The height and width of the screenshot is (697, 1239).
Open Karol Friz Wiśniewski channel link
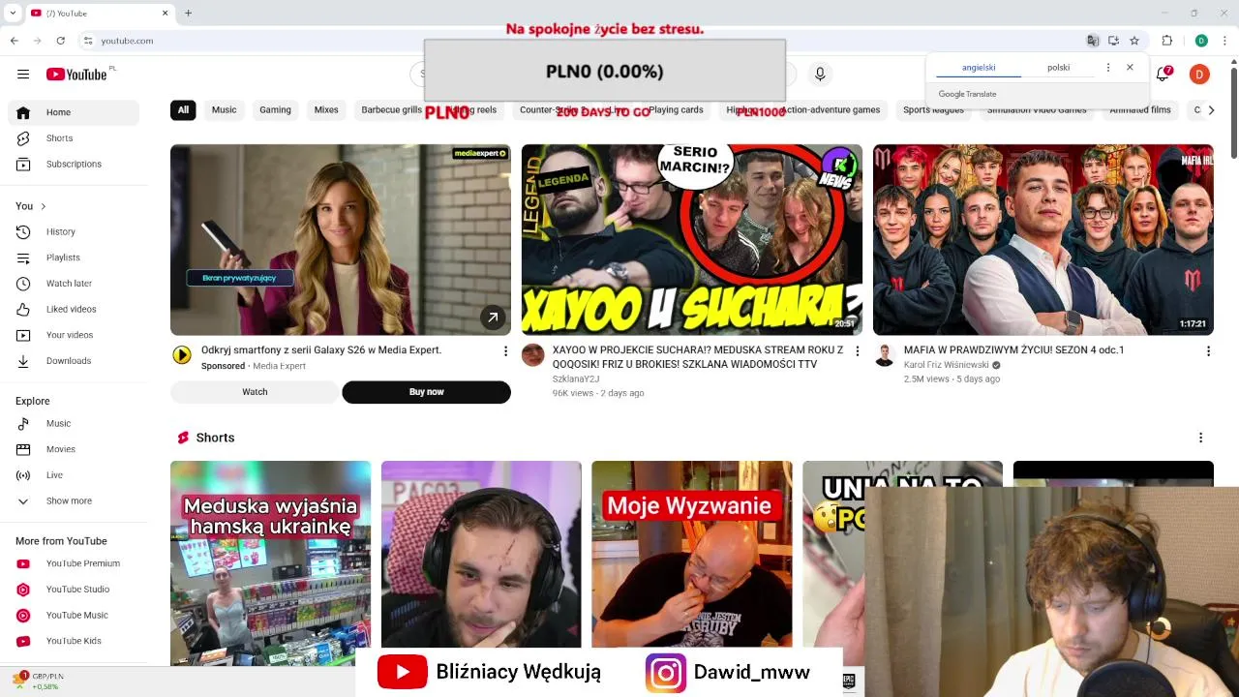(947, 365)
